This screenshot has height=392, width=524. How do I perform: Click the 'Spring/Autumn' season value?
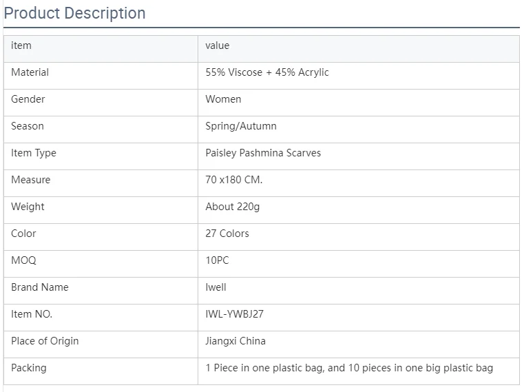[x=241, y=126]
